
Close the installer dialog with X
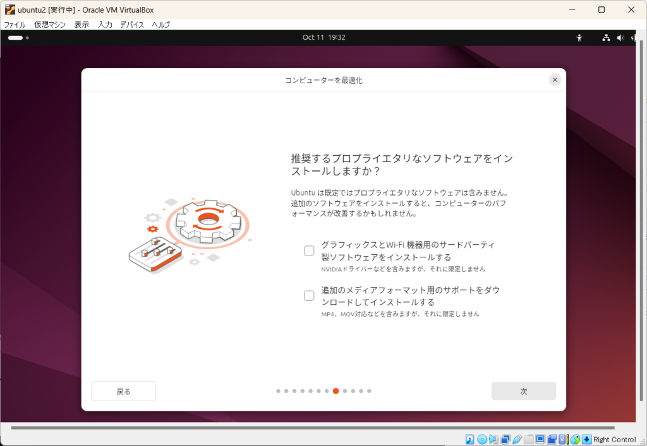pyautogui.click(x=555, y=80)
